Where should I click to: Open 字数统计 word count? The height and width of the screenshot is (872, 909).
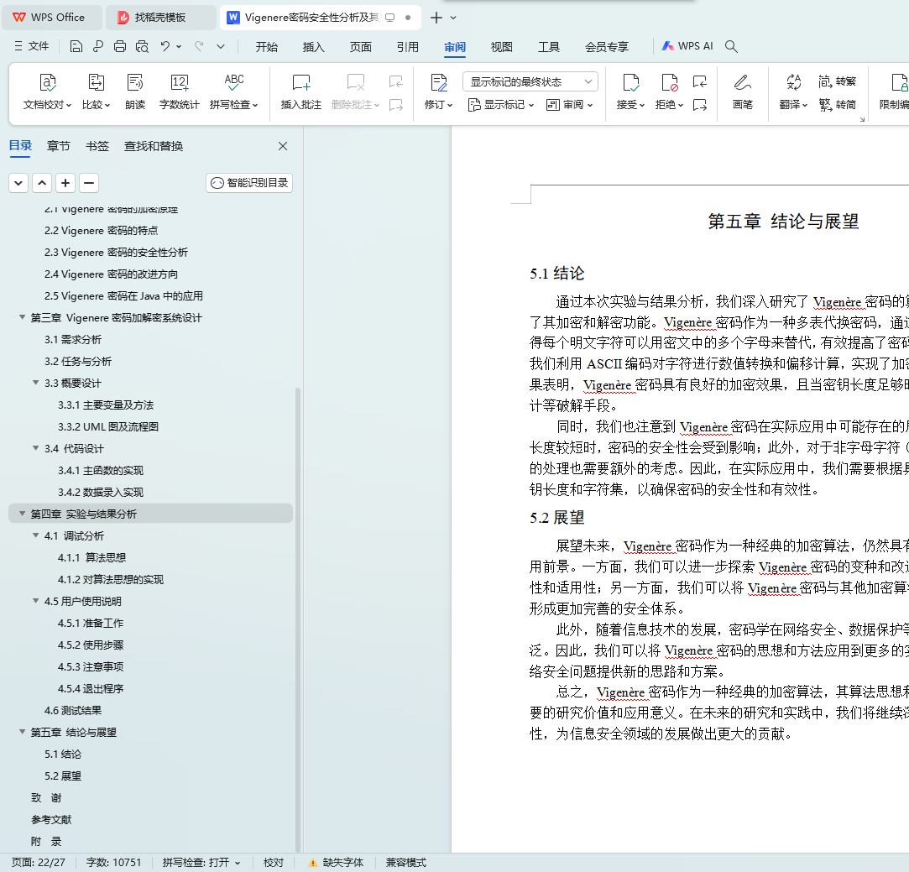[x=179, y=91]
